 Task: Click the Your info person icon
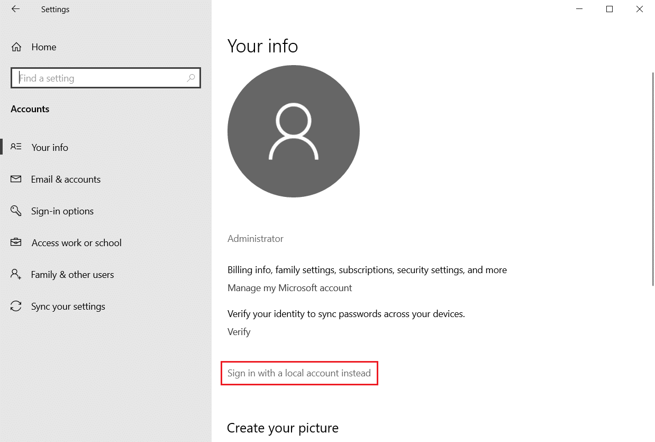(x=16, y=147)
